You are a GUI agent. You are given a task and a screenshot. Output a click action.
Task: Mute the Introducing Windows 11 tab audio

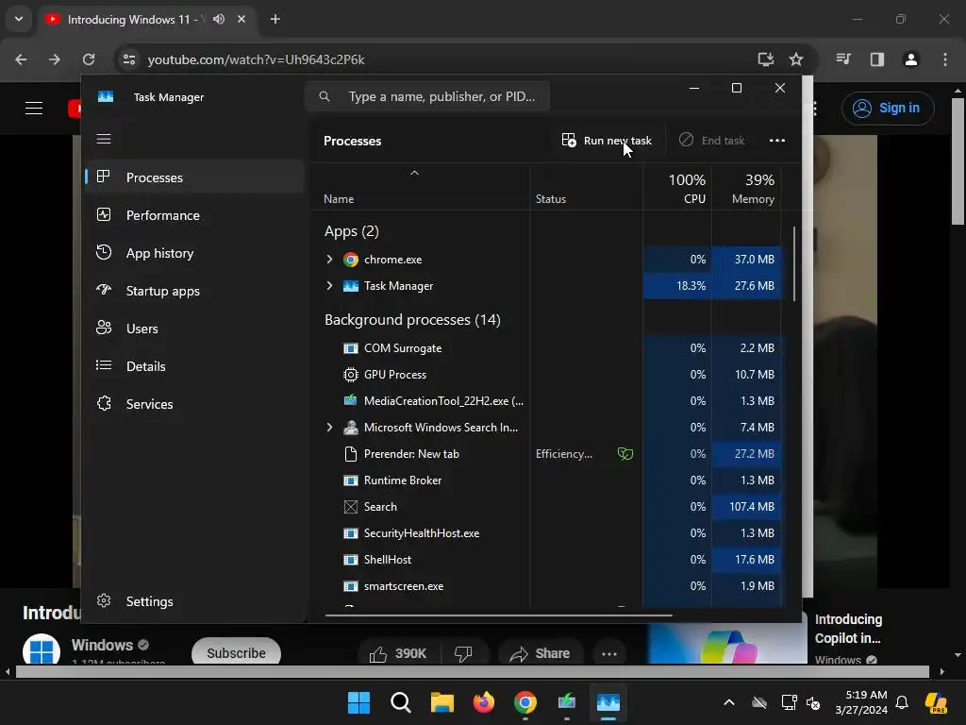tap(219, 19)
